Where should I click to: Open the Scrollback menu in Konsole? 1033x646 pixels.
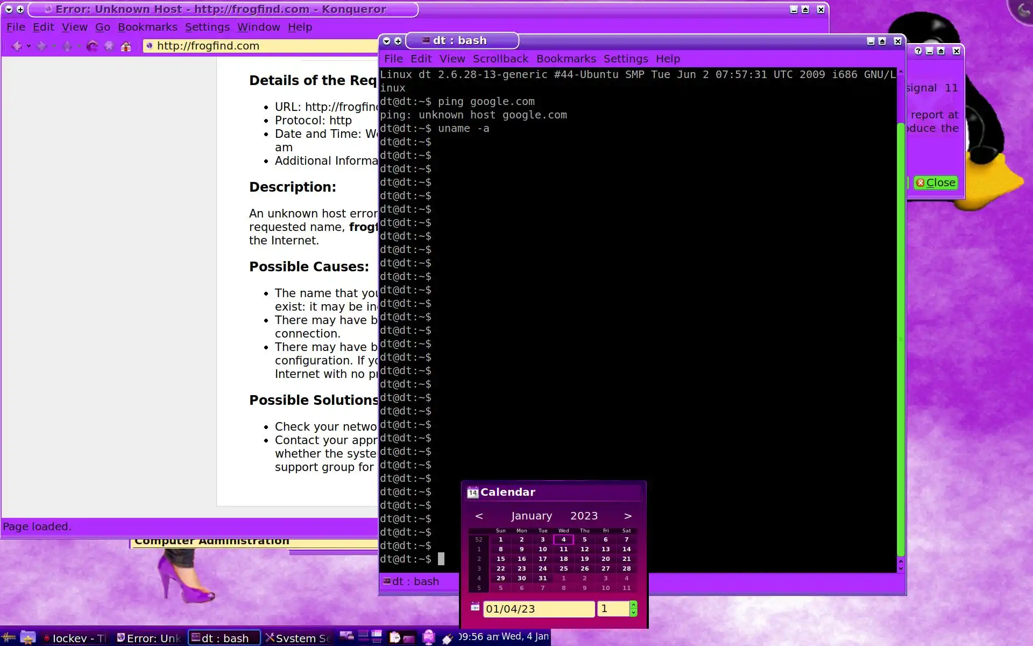tap(500, 59)
